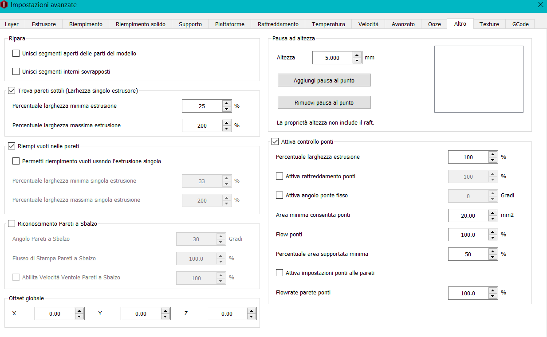Select the pause list box area
This screenshot has height=337, width=547.
[479, 79]
